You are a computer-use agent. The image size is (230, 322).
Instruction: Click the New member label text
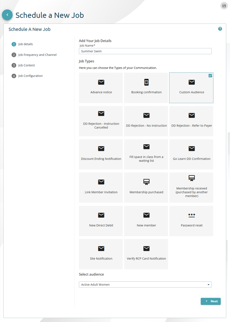[x=146, y=225]
